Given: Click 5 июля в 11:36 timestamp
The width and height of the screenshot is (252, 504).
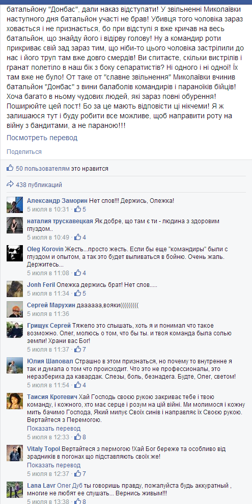Looking at the screenshot, I should (48, 314).
